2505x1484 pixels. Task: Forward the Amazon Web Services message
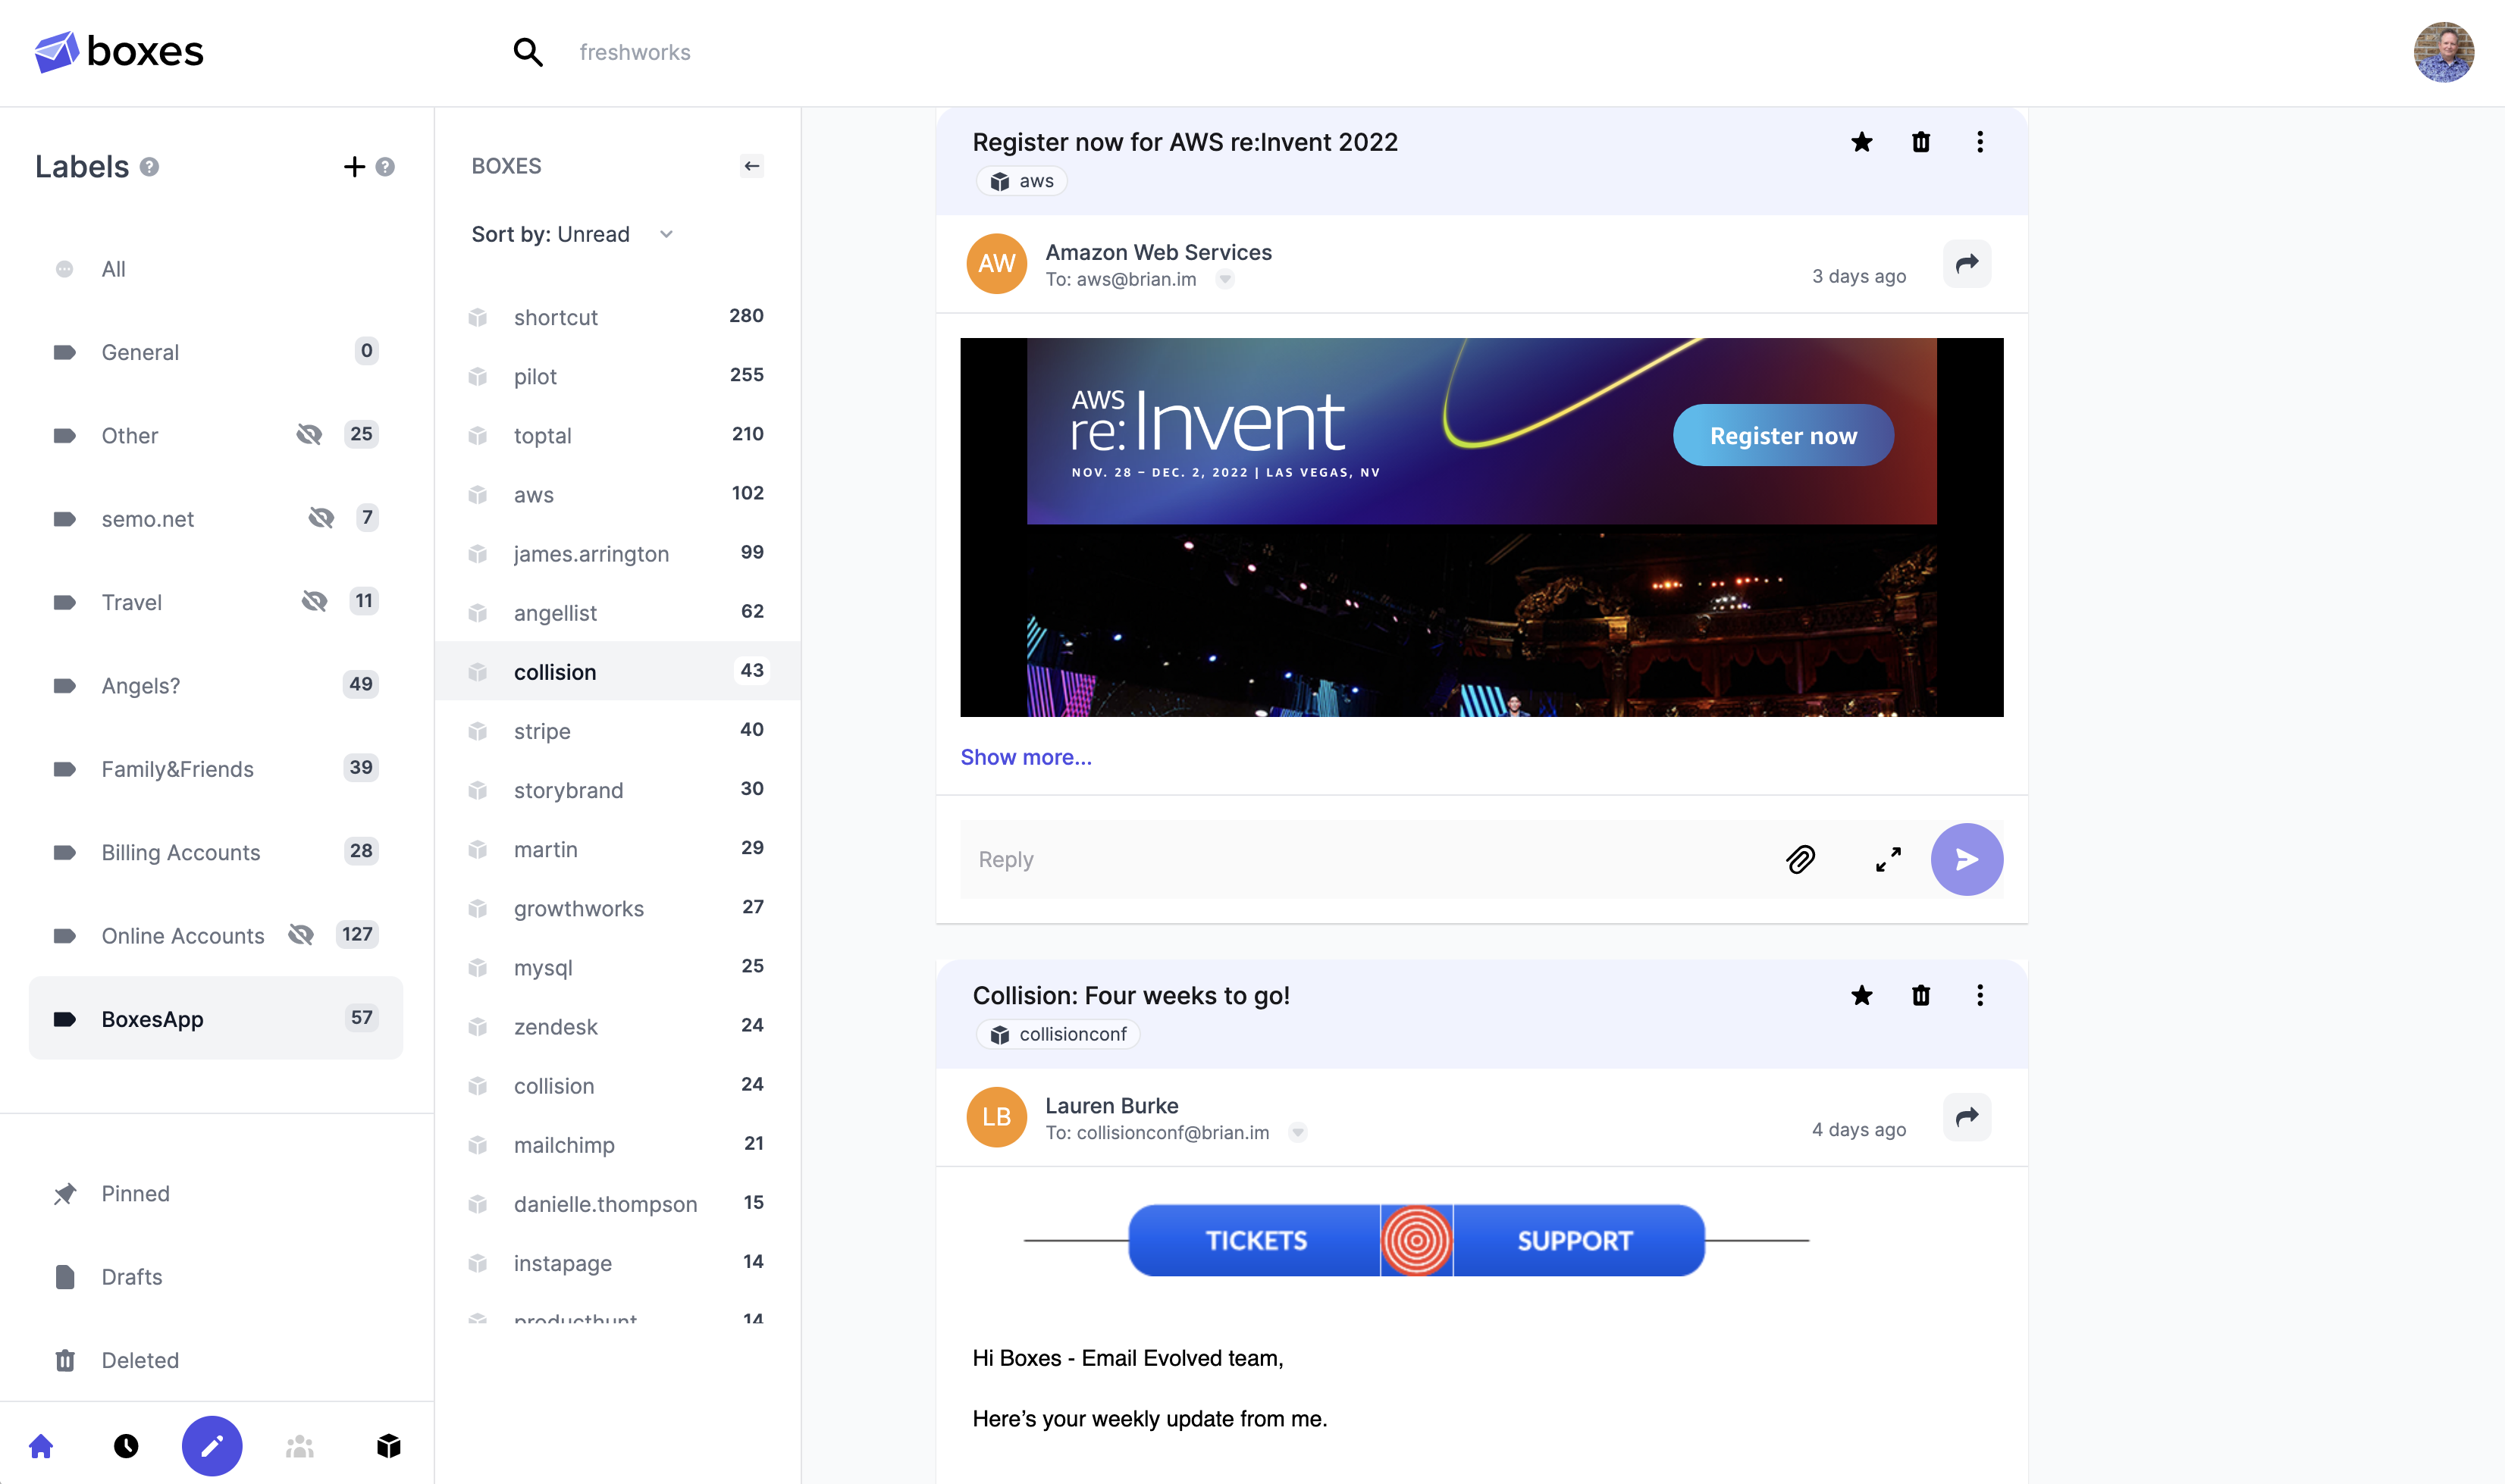(x=1967, y=264)
